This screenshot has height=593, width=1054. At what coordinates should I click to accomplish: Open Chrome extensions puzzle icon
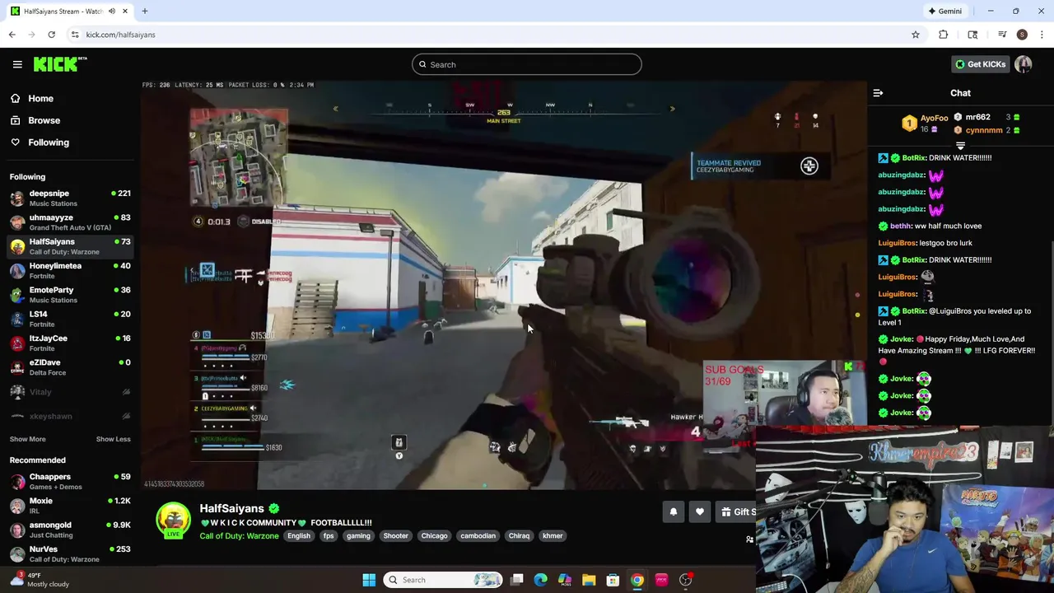point(943,35)
